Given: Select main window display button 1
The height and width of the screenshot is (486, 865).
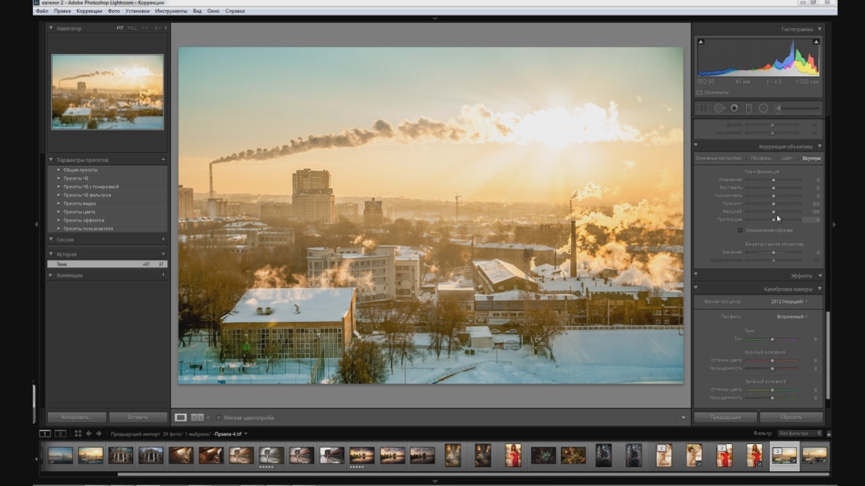Looking at the screenshot, I should click(x=45, y=433).
